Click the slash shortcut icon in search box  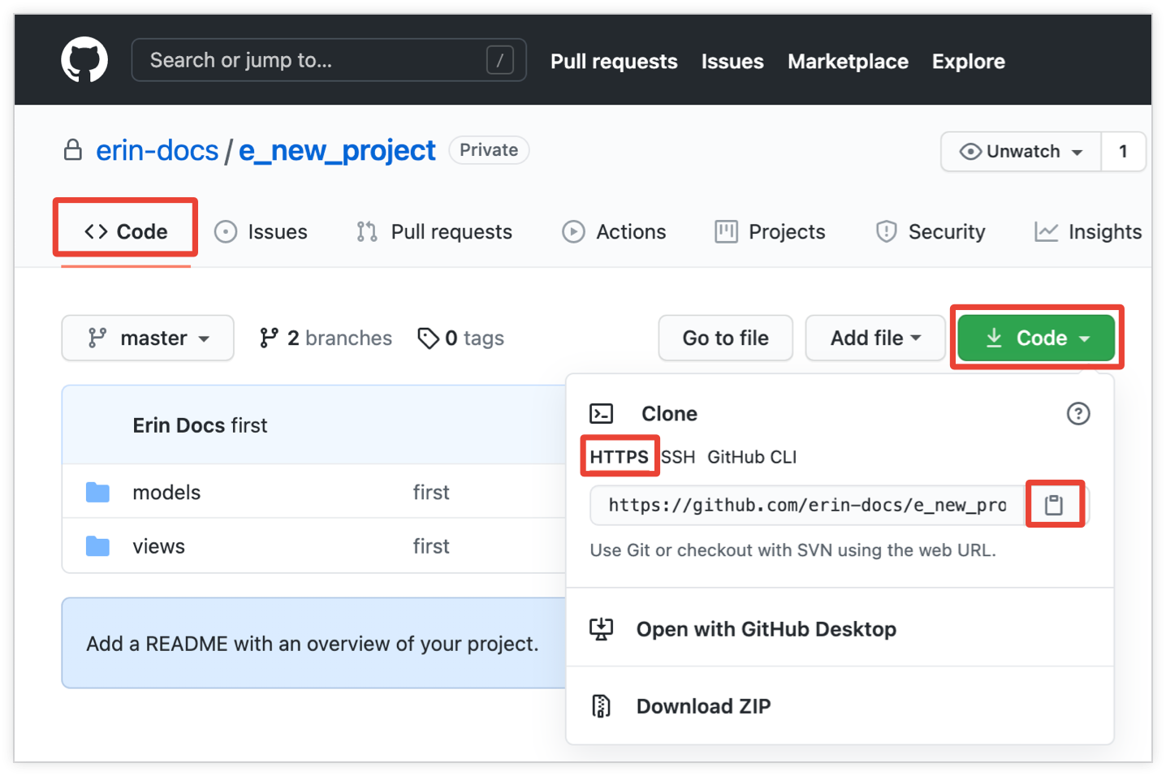point(499,60)
